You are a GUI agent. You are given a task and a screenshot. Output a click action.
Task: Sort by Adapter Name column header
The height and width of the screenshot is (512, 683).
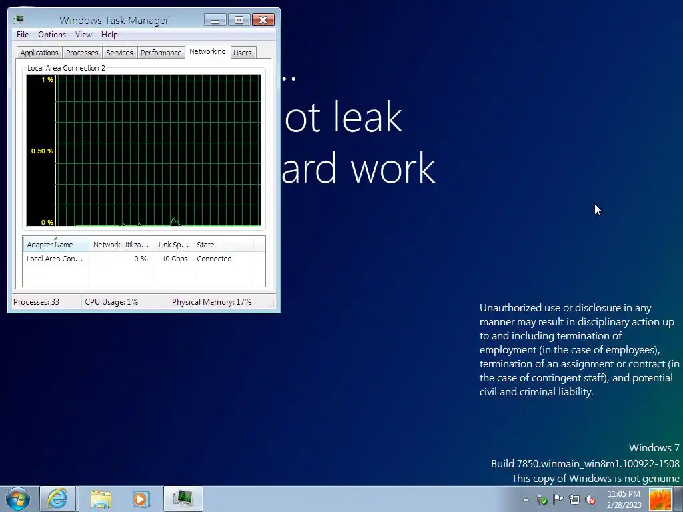tap(56, 244)
